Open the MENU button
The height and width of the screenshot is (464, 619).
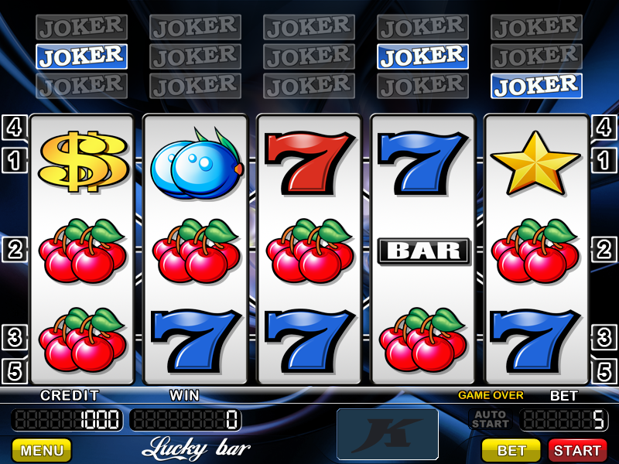(x=42, y=450)
